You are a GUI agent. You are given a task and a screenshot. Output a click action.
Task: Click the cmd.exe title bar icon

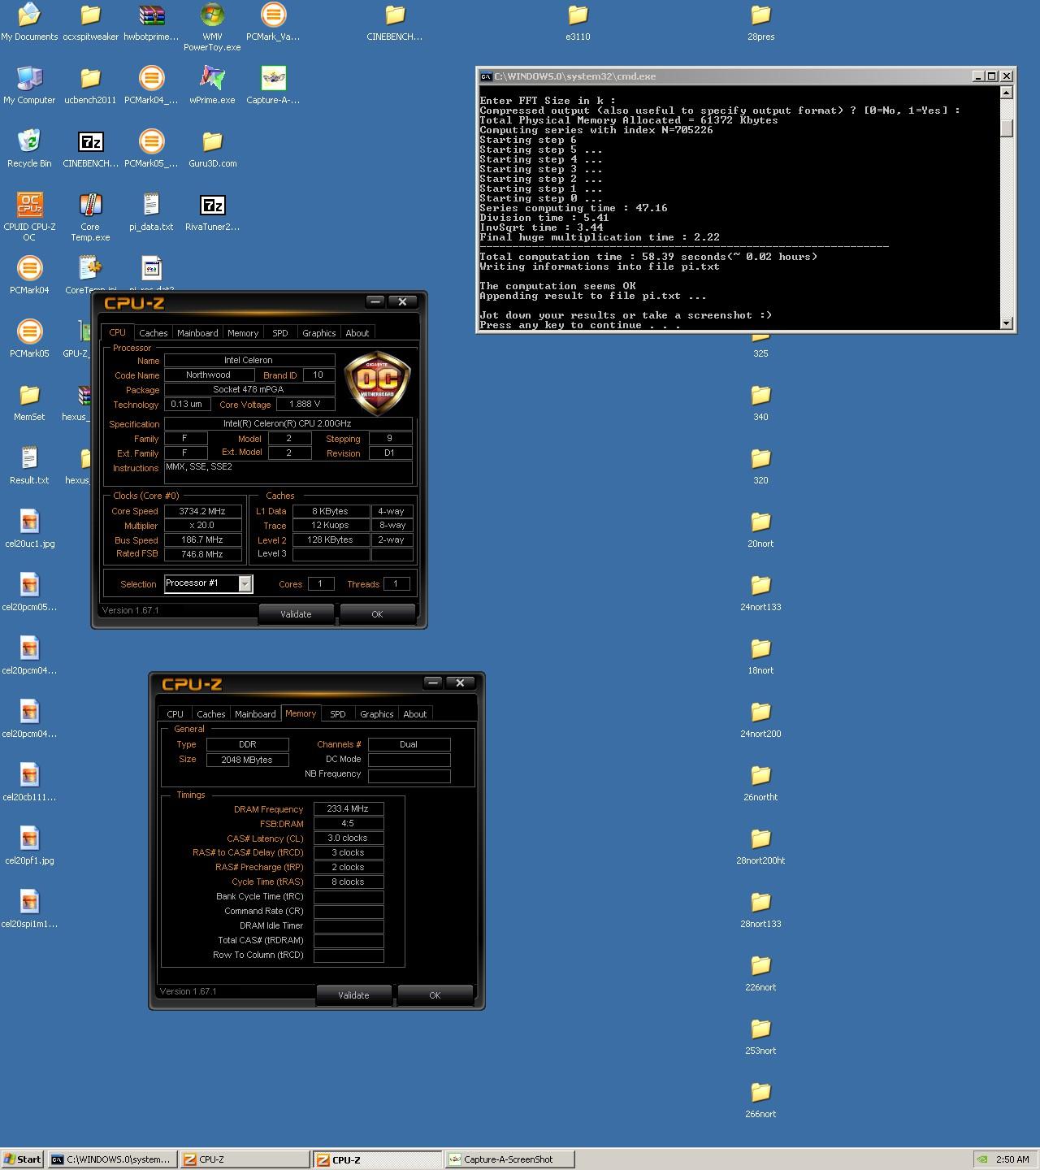point(486,76)
